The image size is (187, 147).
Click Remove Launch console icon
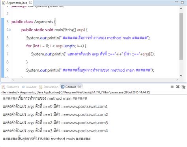[x=178, y=87]
